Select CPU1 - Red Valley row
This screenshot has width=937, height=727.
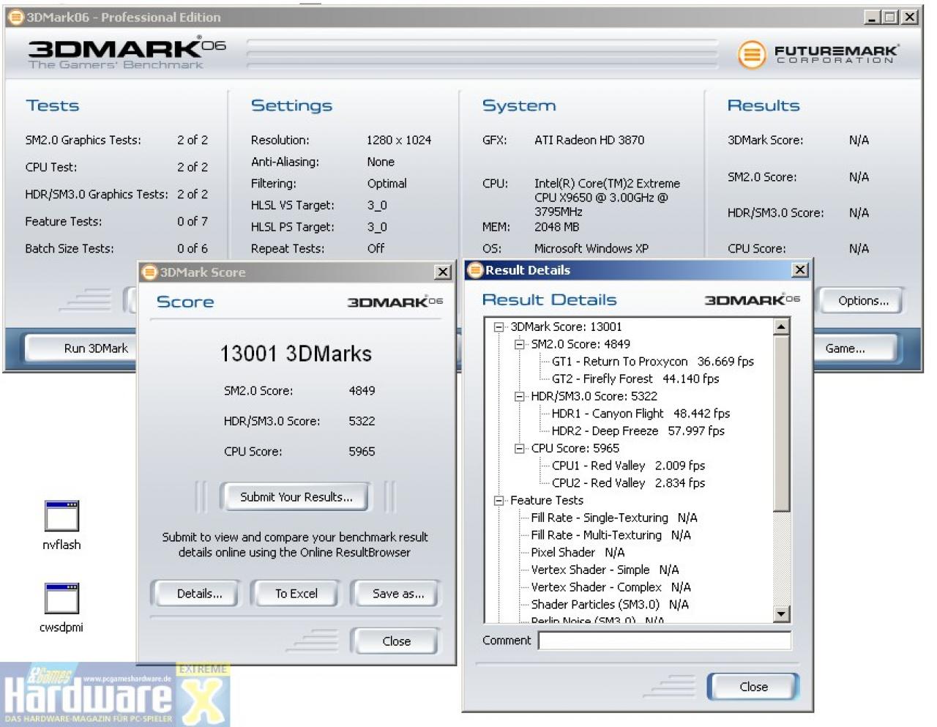pos(628,466)
